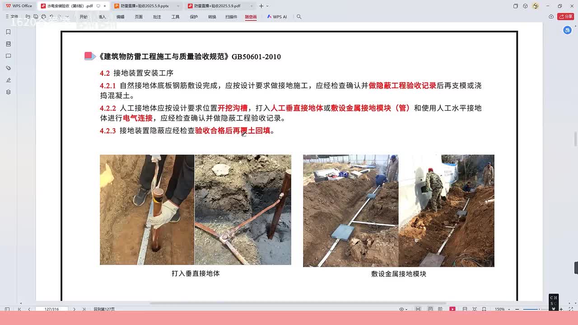Screen dimensions: 578x325
Task: Click the red text 做隐蔽工程验收记录
Action: (402, 85)
